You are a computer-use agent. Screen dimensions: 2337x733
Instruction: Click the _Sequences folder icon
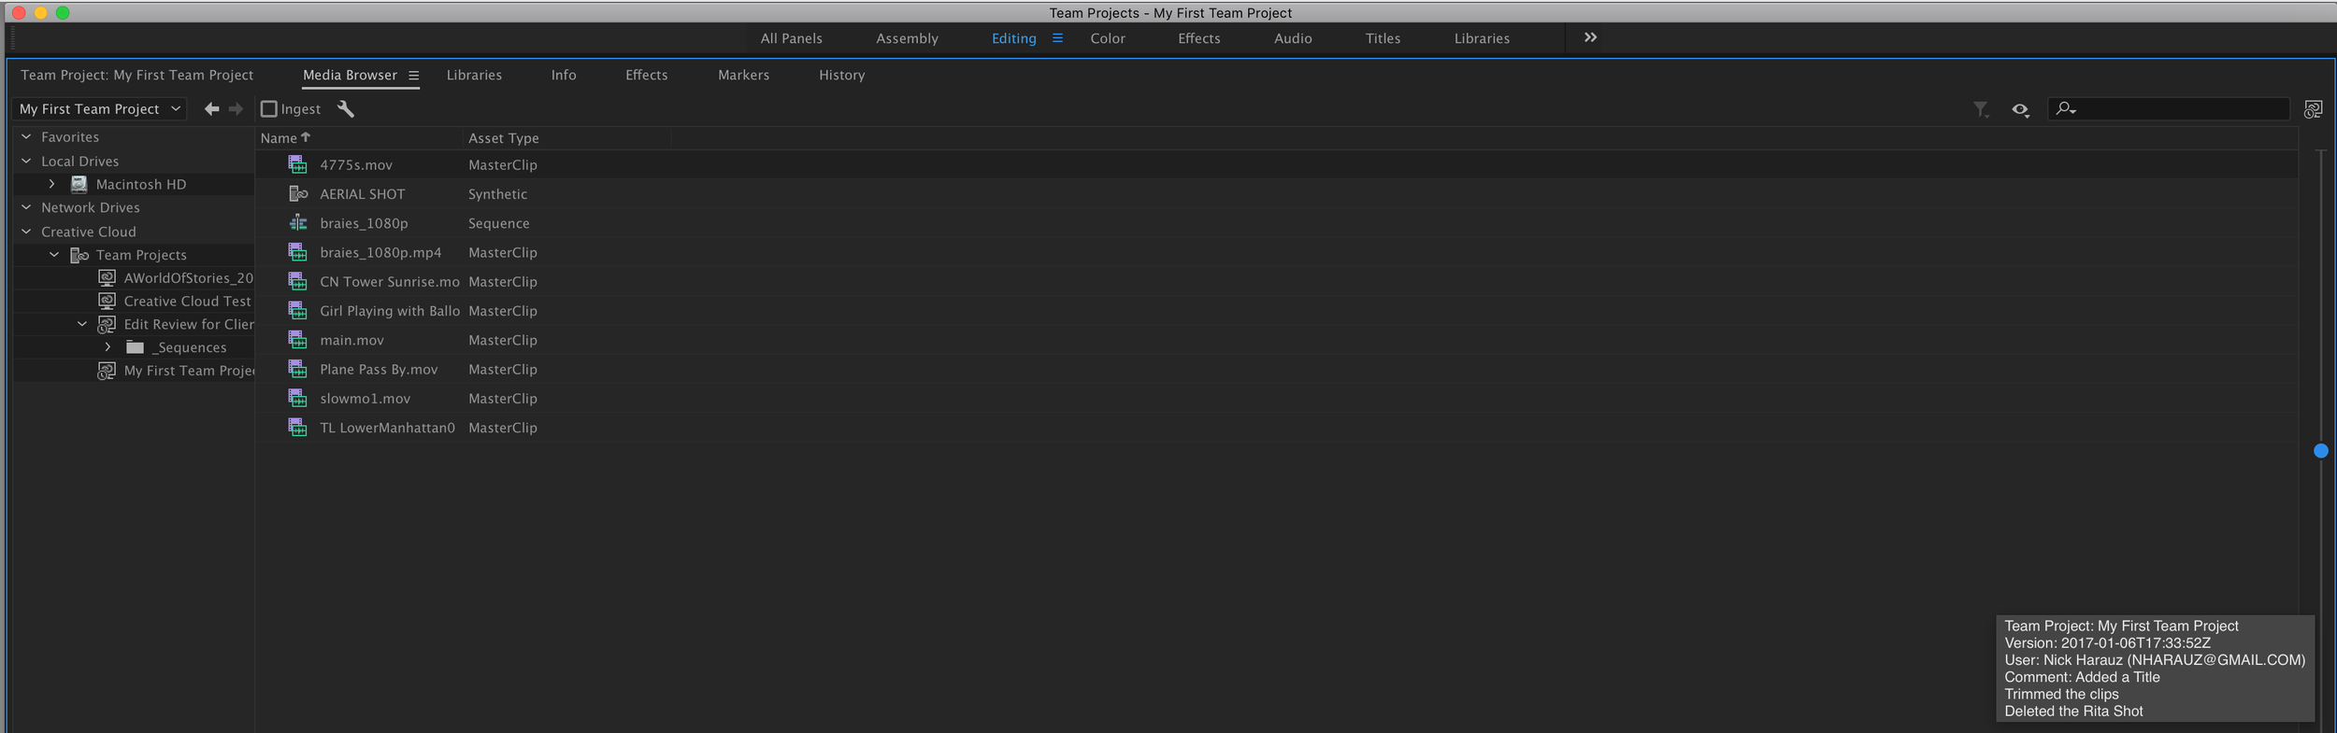coord(136,347)
